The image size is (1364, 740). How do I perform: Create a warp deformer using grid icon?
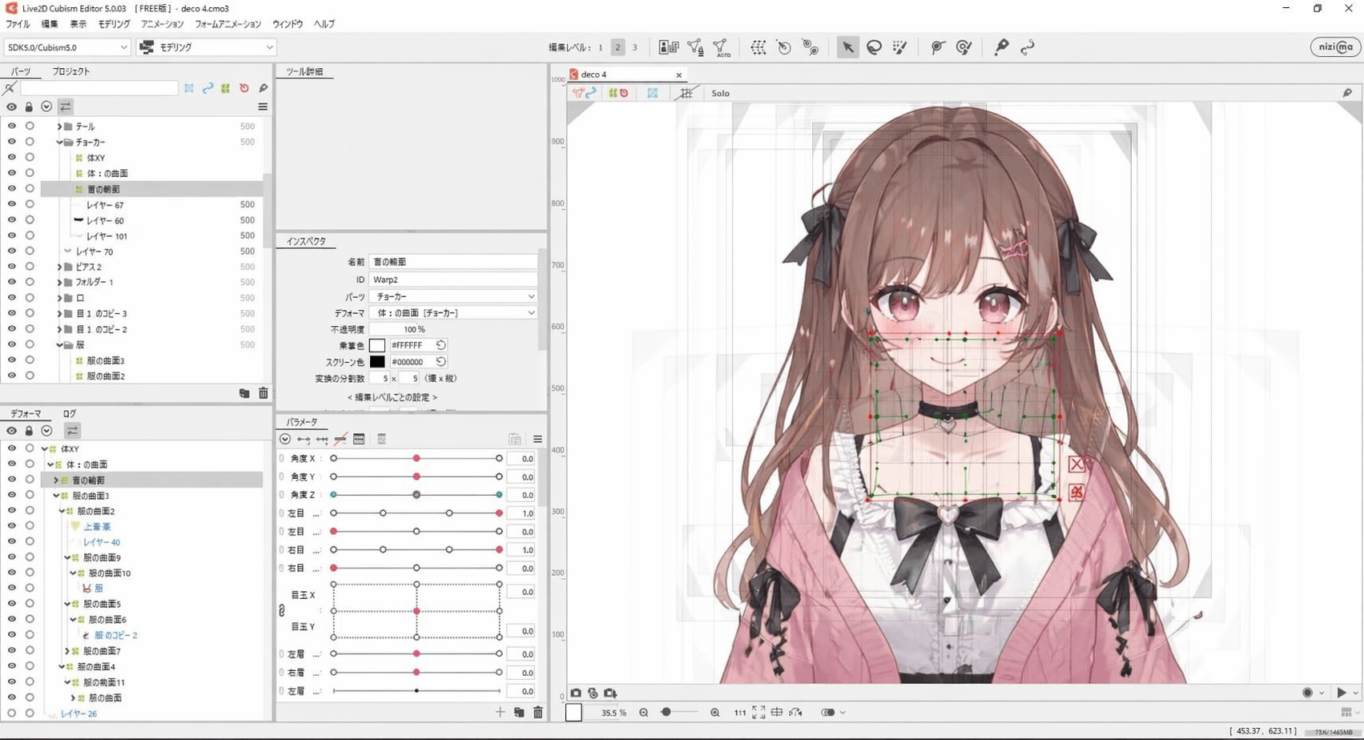point(758,47)
